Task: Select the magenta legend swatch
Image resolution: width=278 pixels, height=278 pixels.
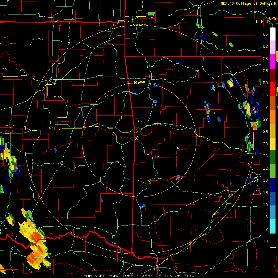Action: point(273,61)
